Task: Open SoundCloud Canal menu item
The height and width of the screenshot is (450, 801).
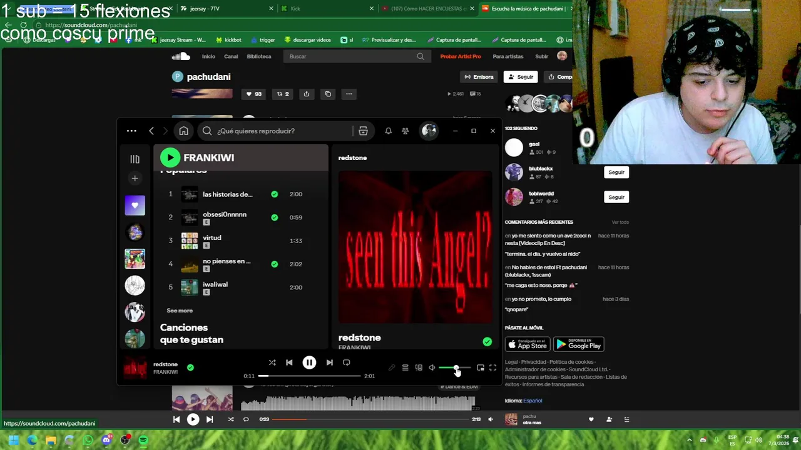Action: [231, 56]
